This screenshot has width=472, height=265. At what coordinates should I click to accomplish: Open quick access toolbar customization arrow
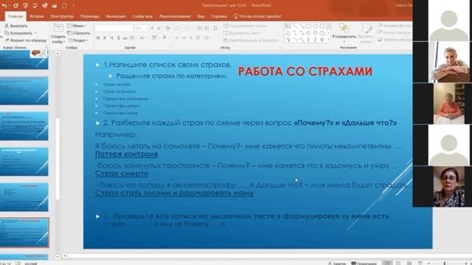(x=74, y=5)
